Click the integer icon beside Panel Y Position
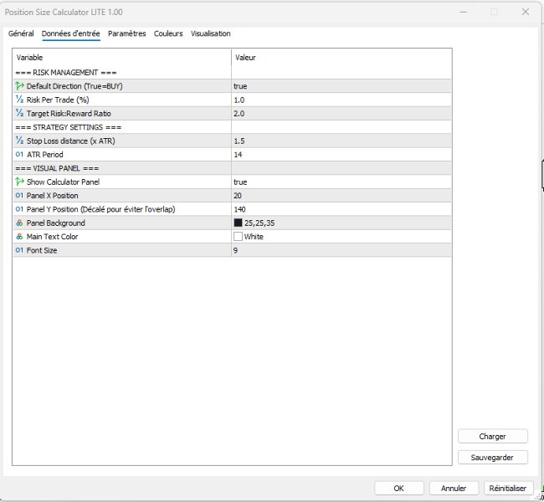 tap(19, 209)
